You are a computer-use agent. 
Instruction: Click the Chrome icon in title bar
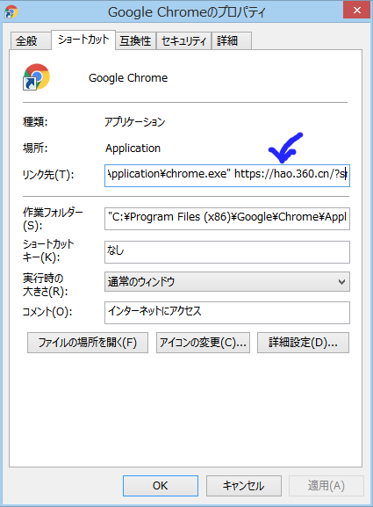pos(11,12)
